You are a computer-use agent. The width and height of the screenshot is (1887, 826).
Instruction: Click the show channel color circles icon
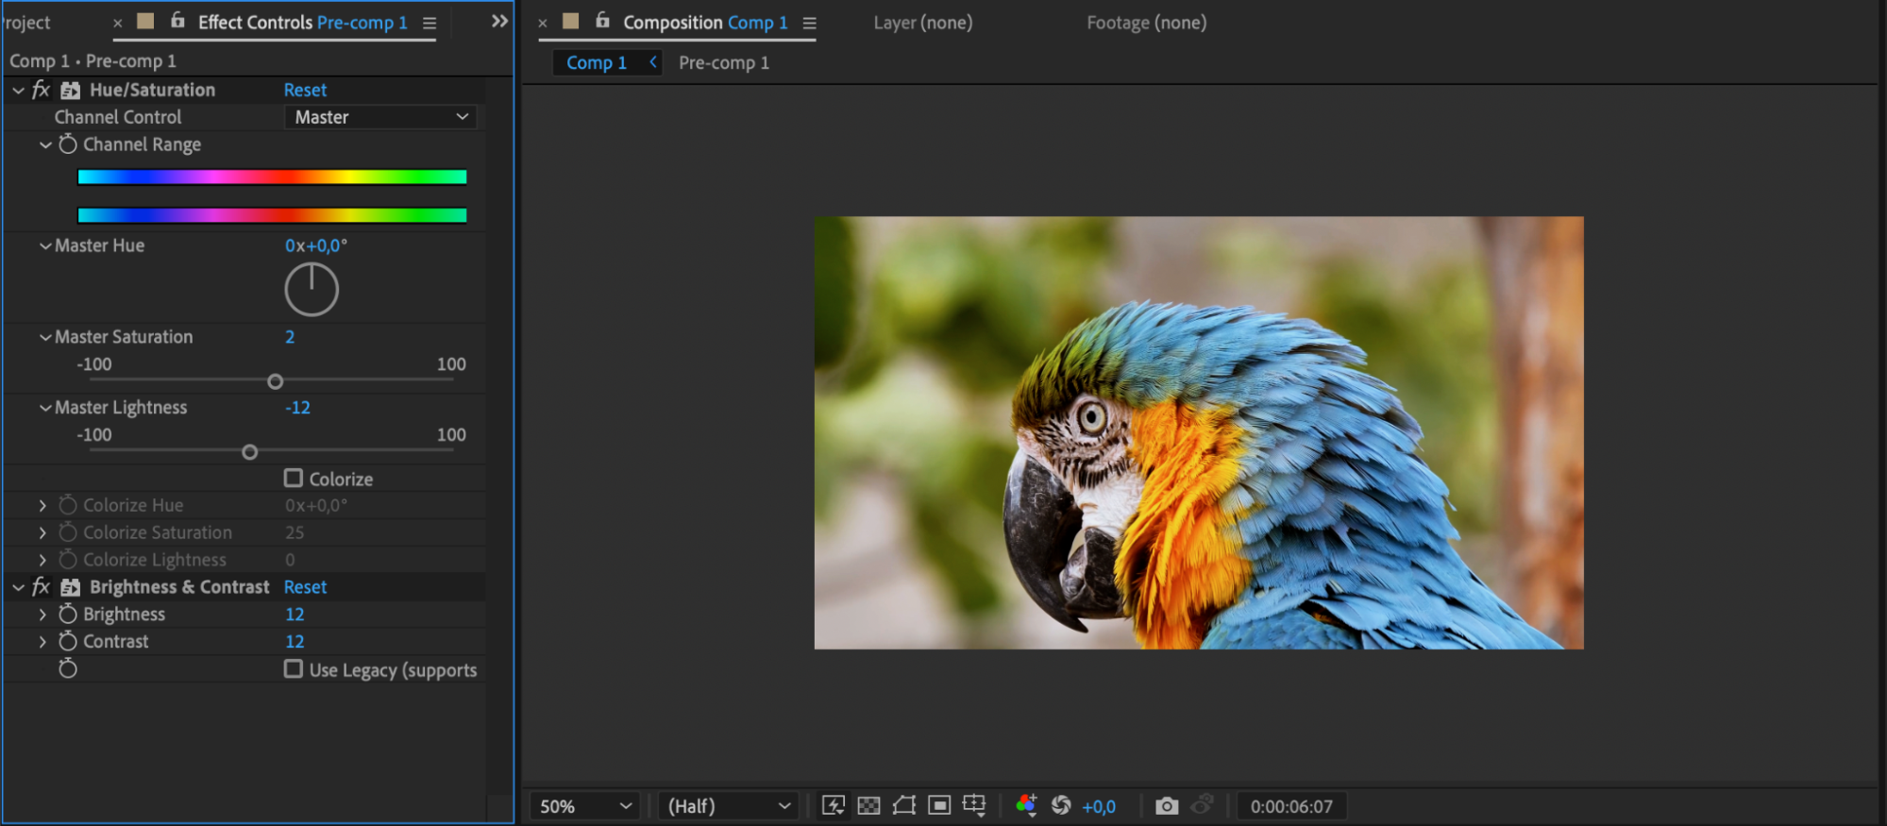tap(1026, 805)
